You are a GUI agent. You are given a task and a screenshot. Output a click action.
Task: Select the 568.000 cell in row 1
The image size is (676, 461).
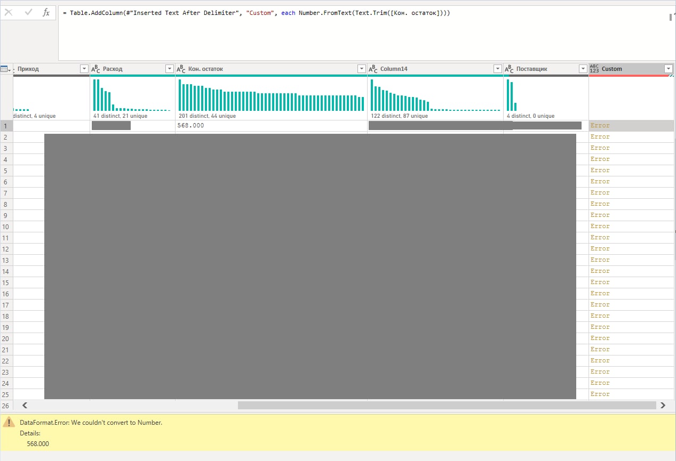(x=271, y=126)
